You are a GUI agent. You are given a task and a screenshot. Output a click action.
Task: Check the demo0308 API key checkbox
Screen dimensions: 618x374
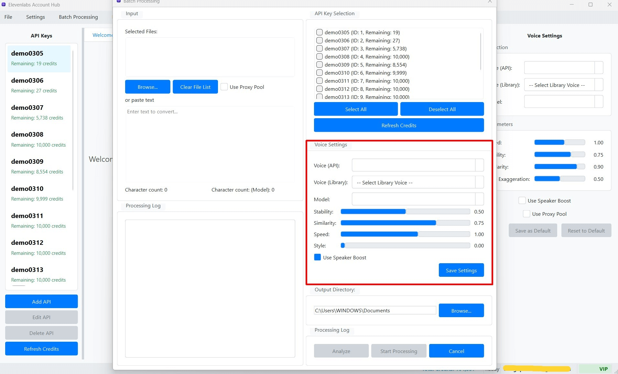tap(320, 57)
